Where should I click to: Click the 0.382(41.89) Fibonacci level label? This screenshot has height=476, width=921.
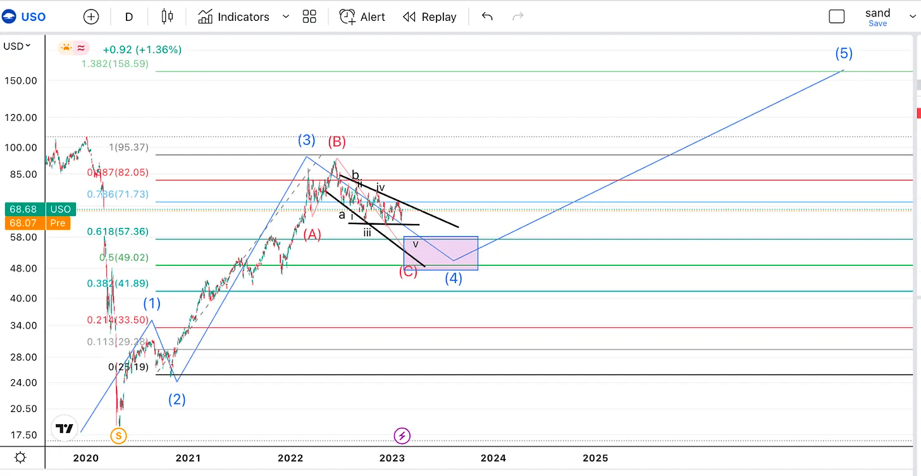pyautogui.click(x=118, y=284)
